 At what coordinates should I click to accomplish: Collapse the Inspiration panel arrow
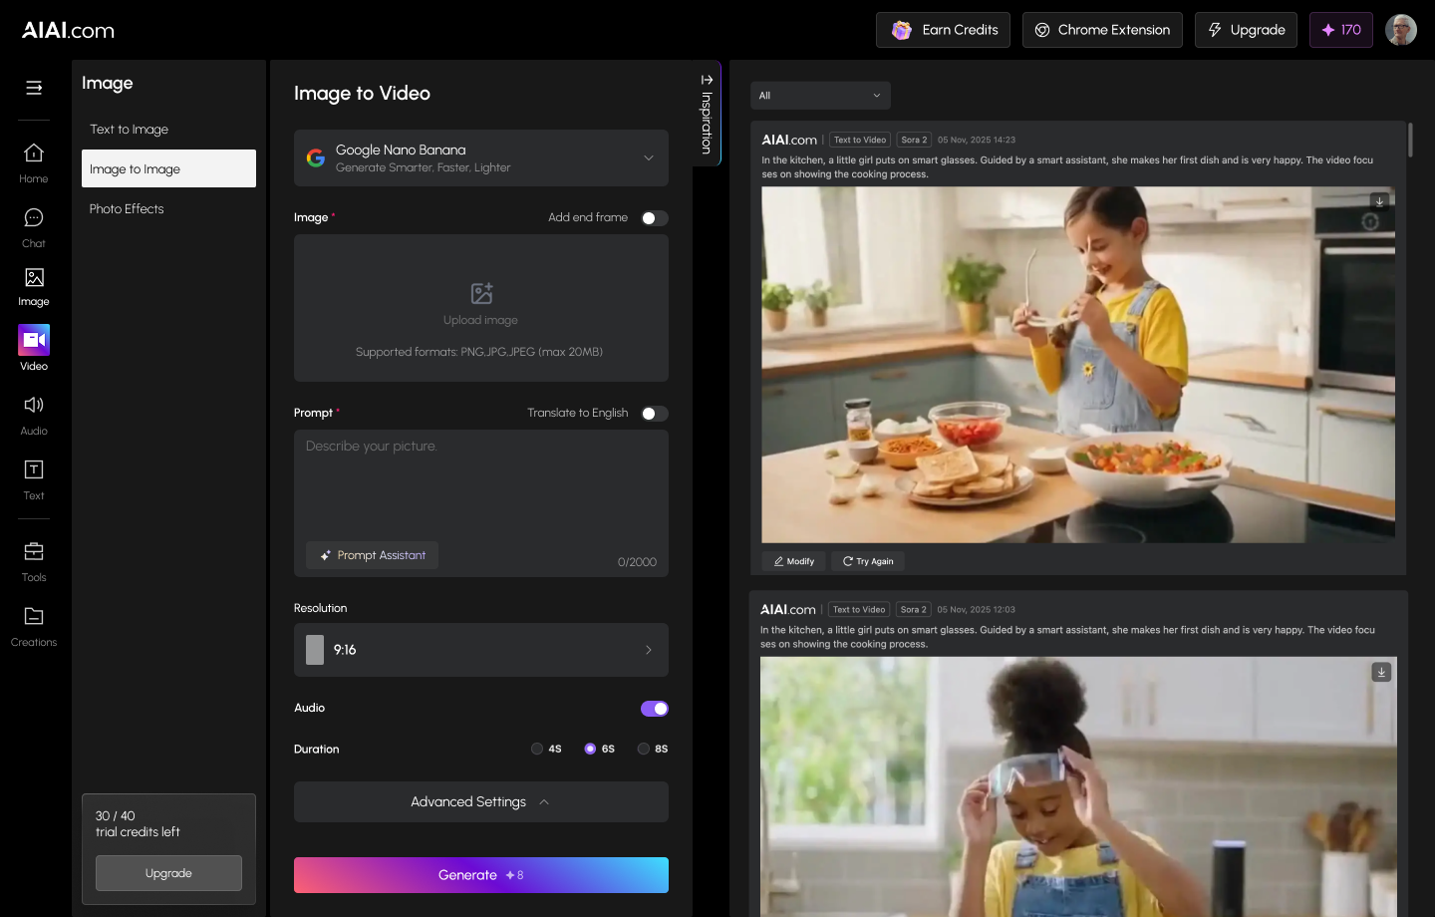point(707,80)
